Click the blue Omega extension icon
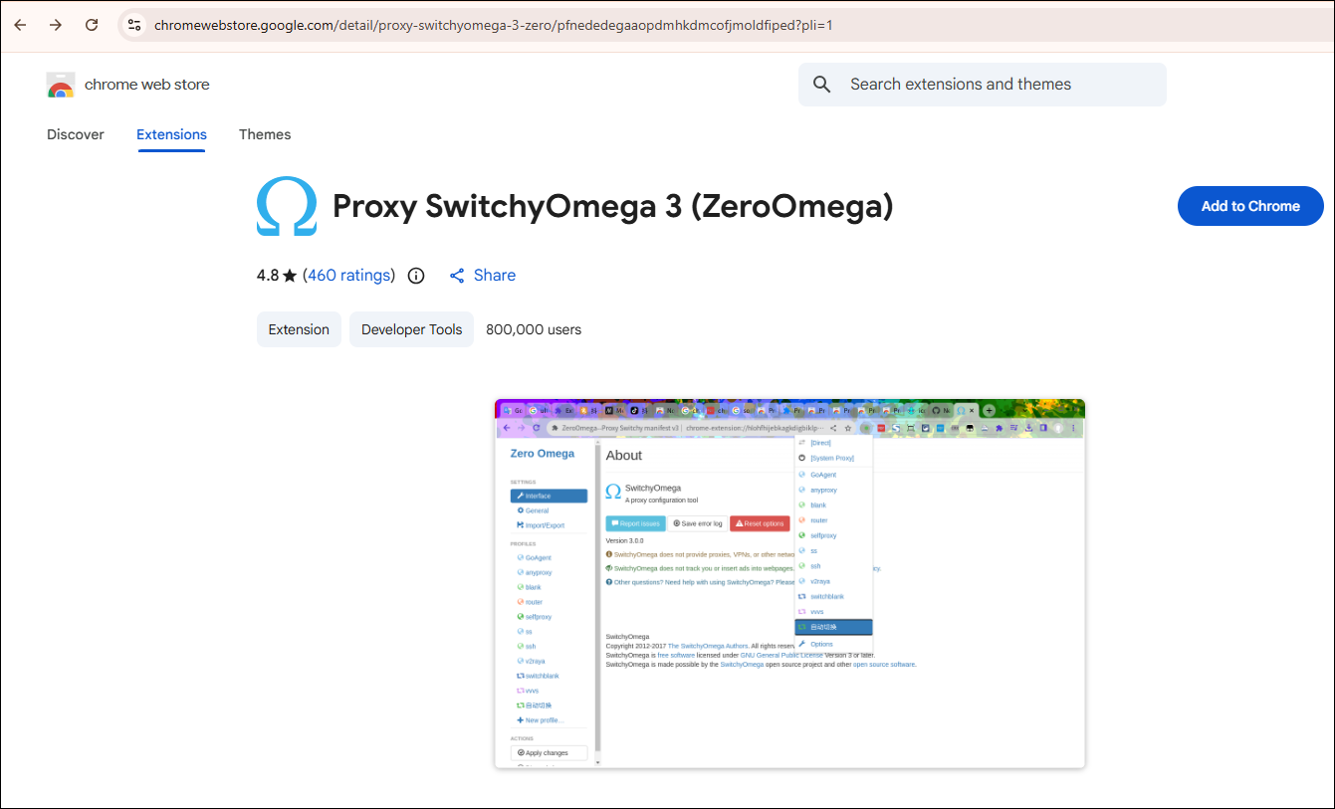 [287, 206]
